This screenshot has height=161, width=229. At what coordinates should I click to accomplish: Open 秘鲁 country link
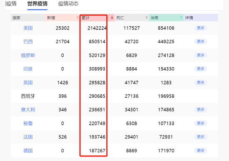[x=28, y=123]
